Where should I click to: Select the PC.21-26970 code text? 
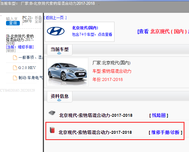click(27, 19)
